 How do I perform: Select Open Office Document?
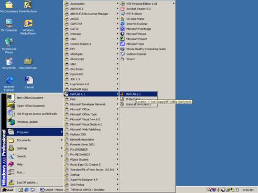tap(35, 106)
